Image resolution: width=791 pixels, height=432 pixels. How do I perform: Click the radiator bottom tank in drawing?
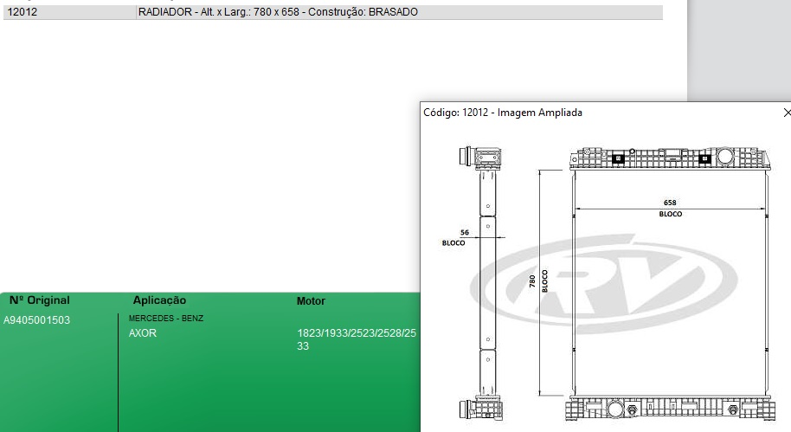tap(670, 409)
